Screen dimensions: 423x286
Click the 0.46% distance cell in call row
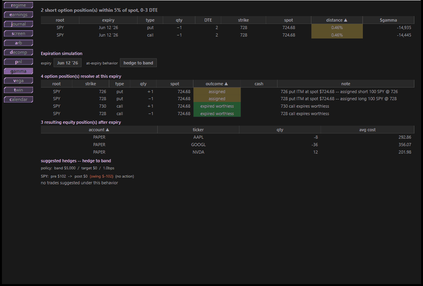(337, 35)
